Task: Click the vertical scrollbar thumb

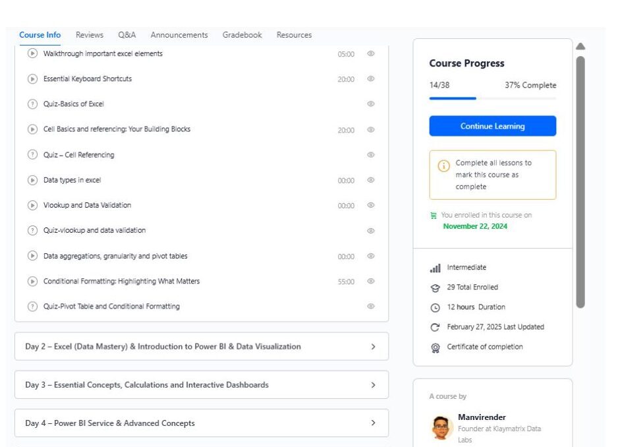Action: pyautogui.click(x=580, y=182)
